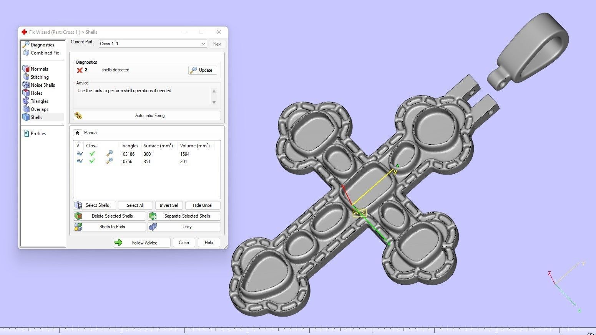Select the triangle count 103186 cell
The image size is (596, 335).
coord(128,154)
